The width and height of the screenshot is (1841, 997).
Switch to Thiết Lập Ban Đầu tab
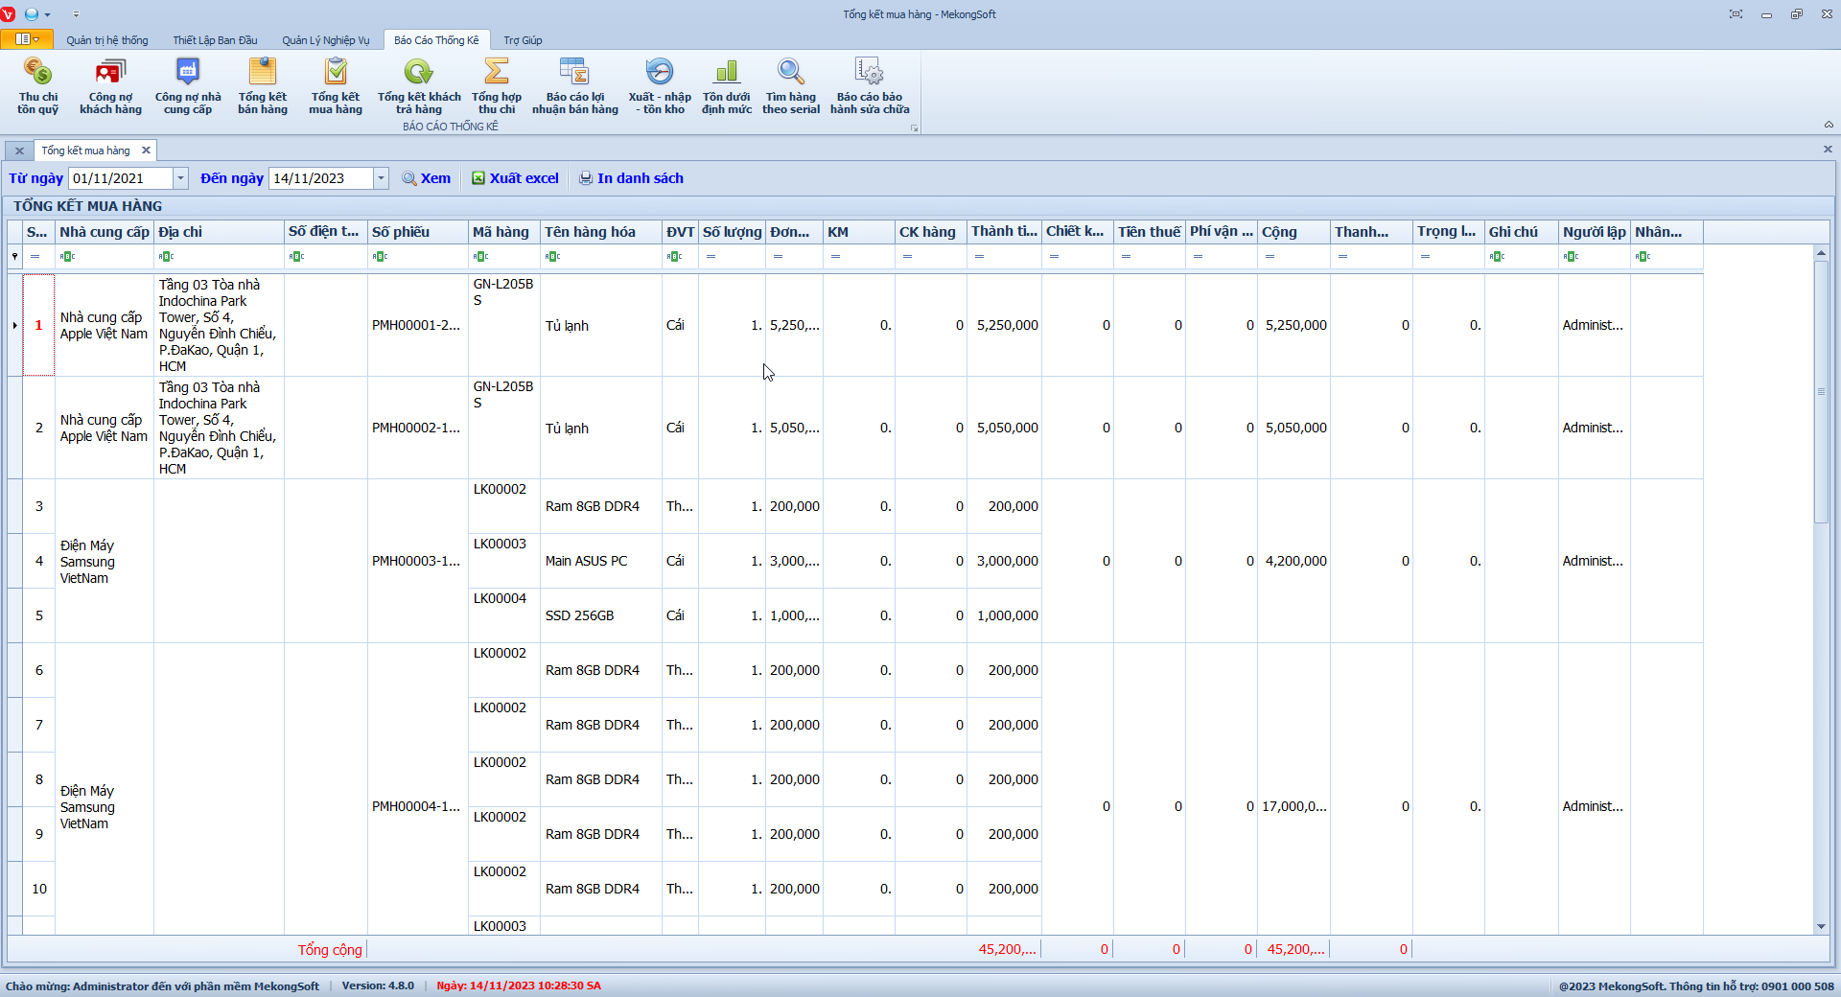tap(215, 40)
